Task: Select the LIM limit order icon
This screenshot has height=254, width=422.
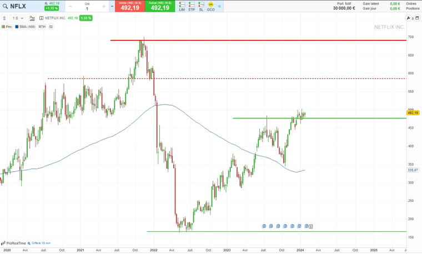Action: [182, 6]
